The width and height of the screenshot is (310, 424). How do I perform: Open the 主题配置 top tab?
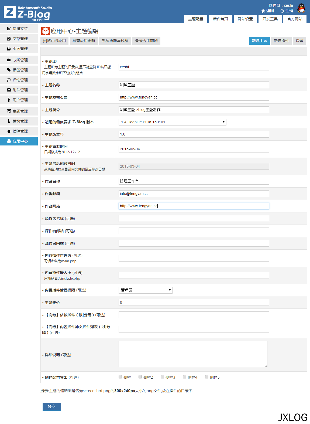coord(196,19)
